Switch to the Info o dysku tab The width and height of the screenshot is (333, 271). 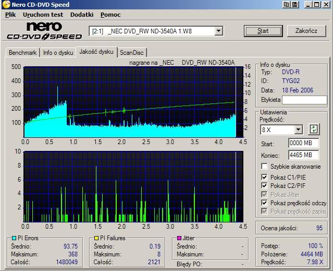point(58,53)
